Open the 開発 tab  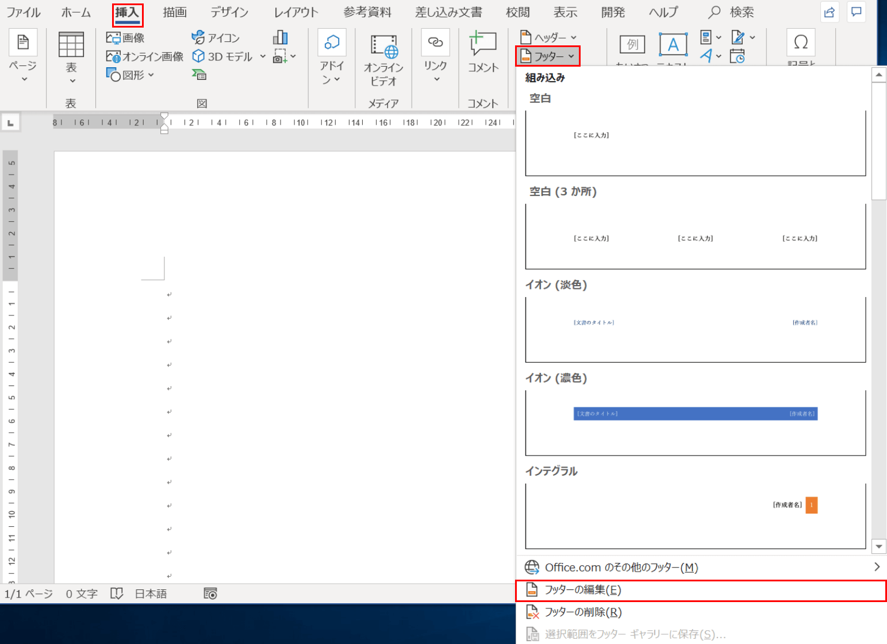(613, 12)
